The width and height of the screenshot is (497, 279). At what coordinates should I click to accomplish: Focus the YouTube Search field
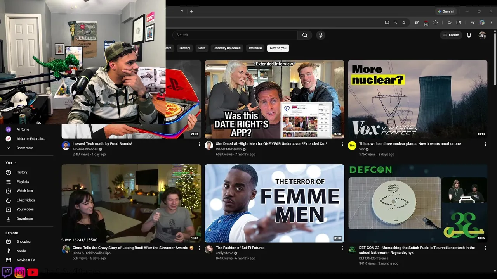(x=235, y=35)
